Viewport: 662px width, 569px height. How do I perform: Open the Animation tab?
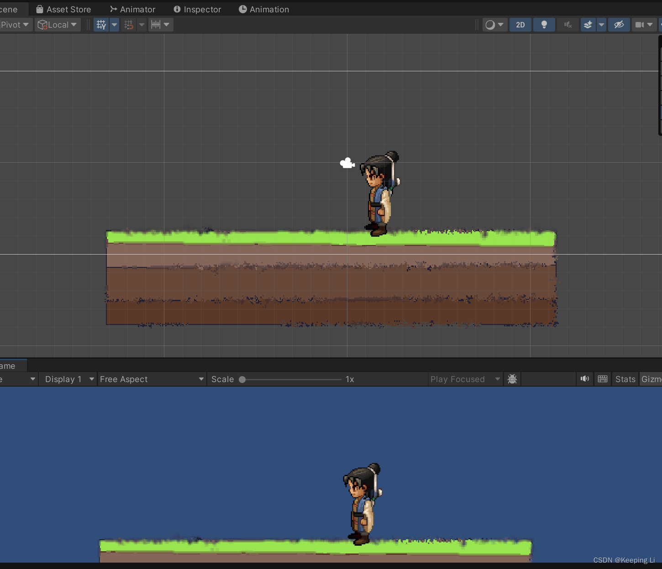[264, 9]
